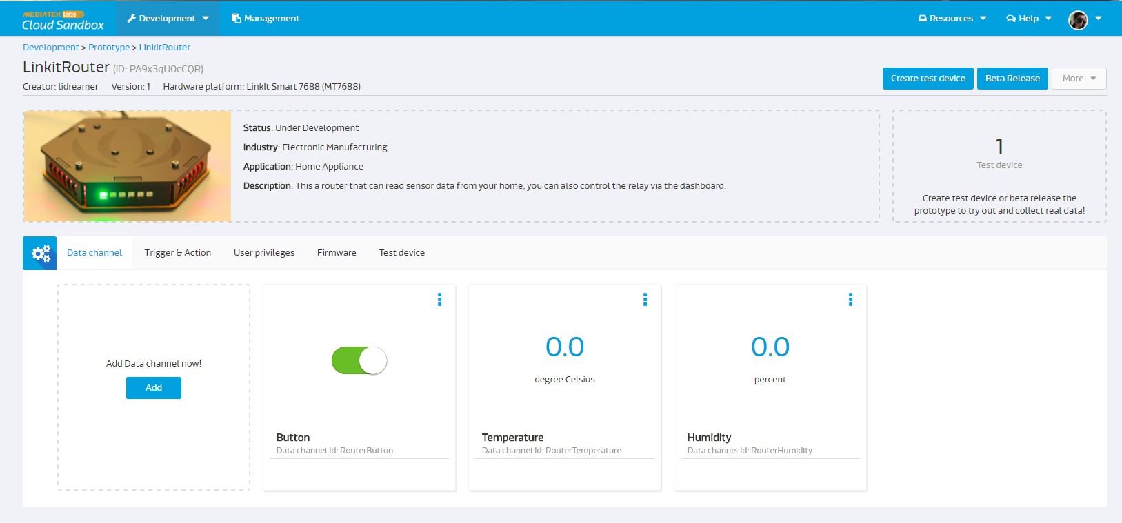This screenshot has height=523, width=1122.
Task: Click the 'Industry: Electronic Manufacturing' line
Action: pos(315,147)
